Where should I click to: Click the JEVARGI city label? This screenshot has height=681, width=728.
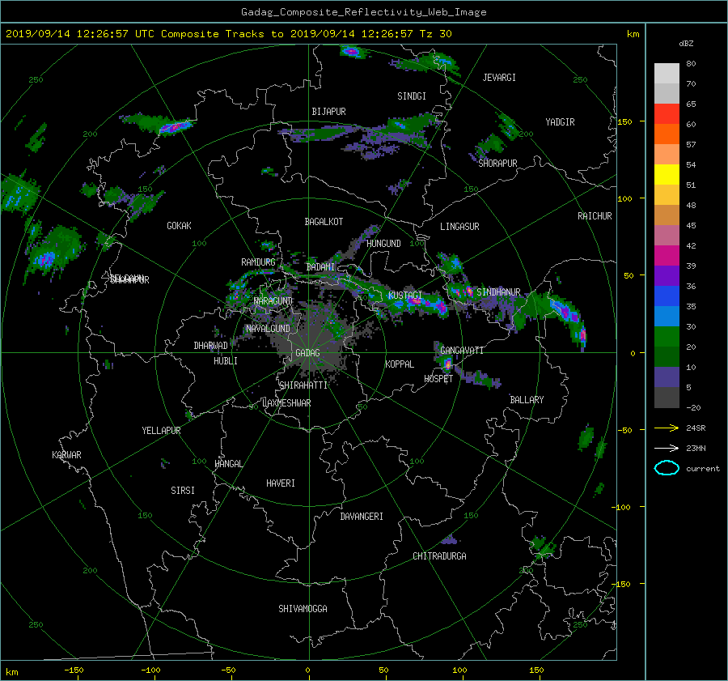499,78
